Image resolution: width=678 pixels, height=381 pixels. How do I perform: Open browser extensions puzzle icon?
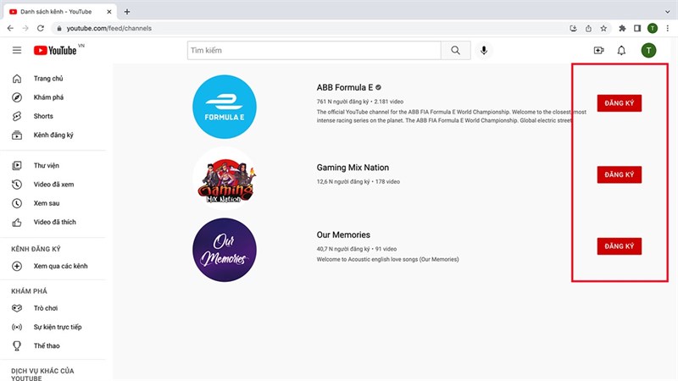click(x=622, y=29)
